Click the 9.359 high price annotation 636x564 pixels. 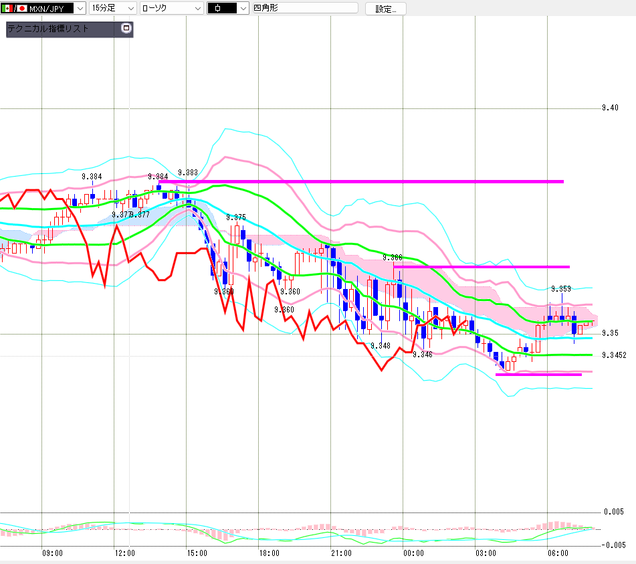(x=561, y=289)
